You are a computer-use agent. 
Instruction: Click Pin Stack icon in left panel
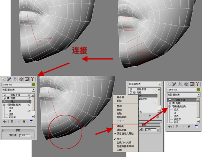(x=5, y=121)
